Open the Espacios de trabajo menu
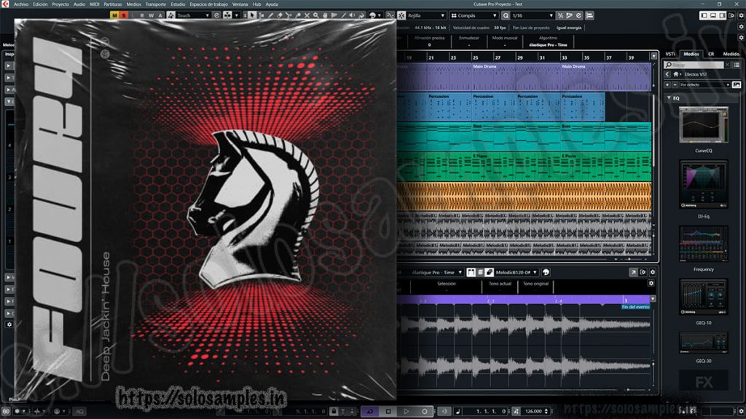This screenshot has height=419, width=746. (208, 4)
